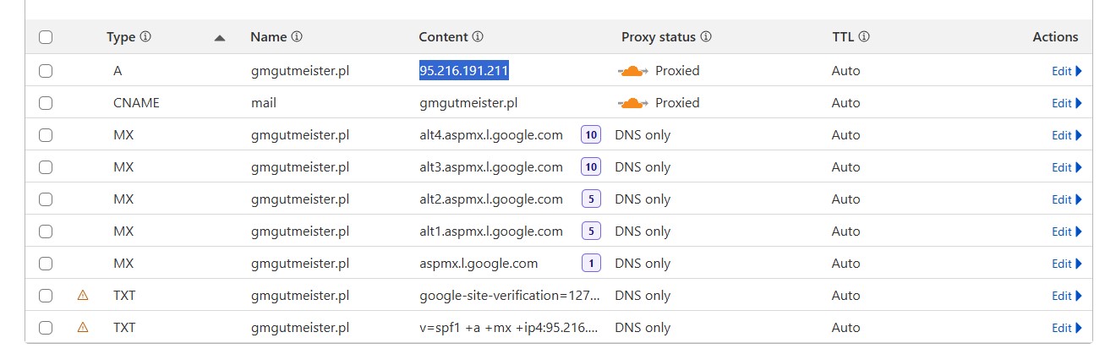The image size is (1116, 354).
Task: Select the checkbox for the alt4.aspmx.l.google.com MX record
Action: 46,135
